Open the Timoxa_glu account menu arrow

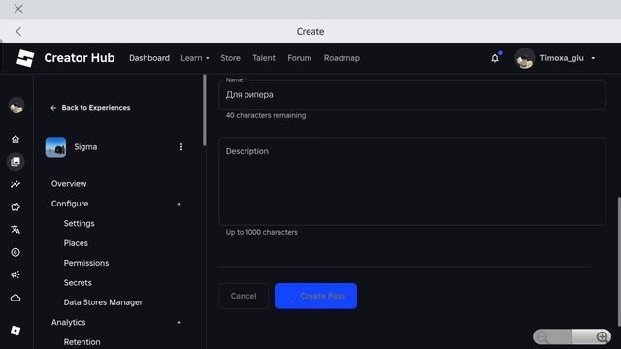593,58
